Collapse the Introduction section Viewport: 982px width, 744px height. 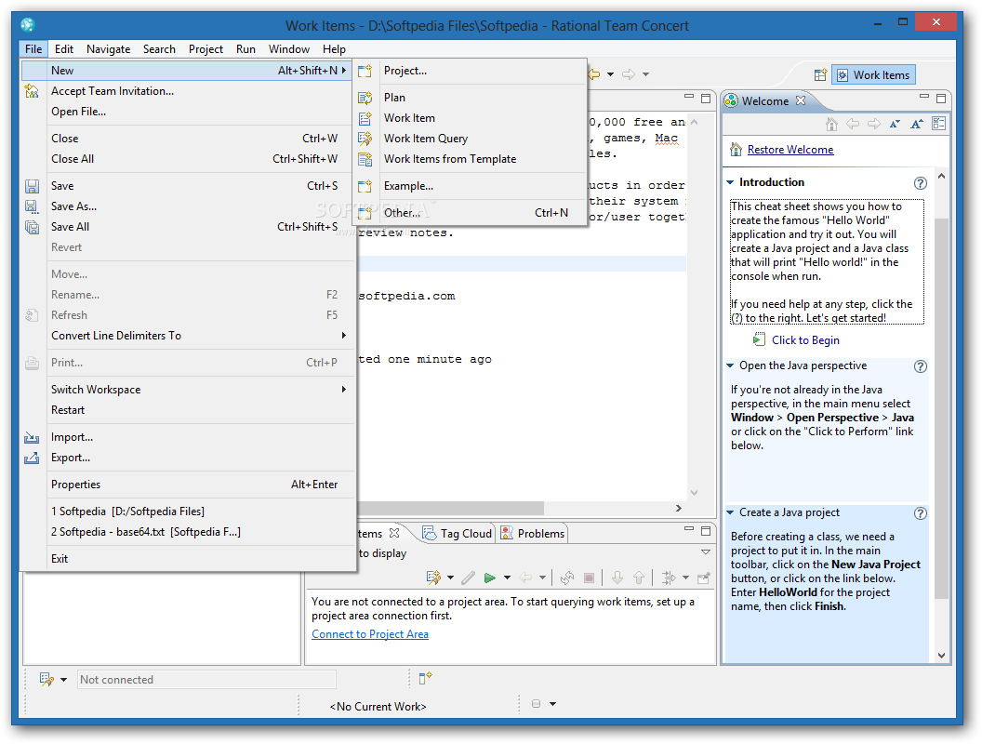[x=730, y=182]
